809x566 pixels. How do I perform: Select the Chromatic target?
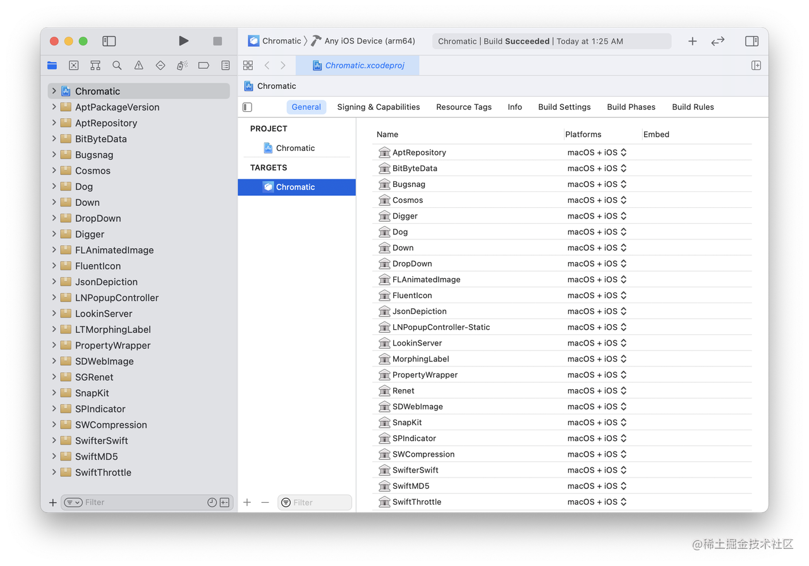tap(296, 187)
